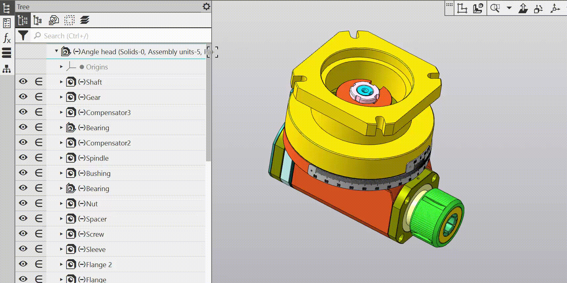The width and height of the screenshot is (567, 283).
Task: Expand the Origins node
Action: point(61,67)
